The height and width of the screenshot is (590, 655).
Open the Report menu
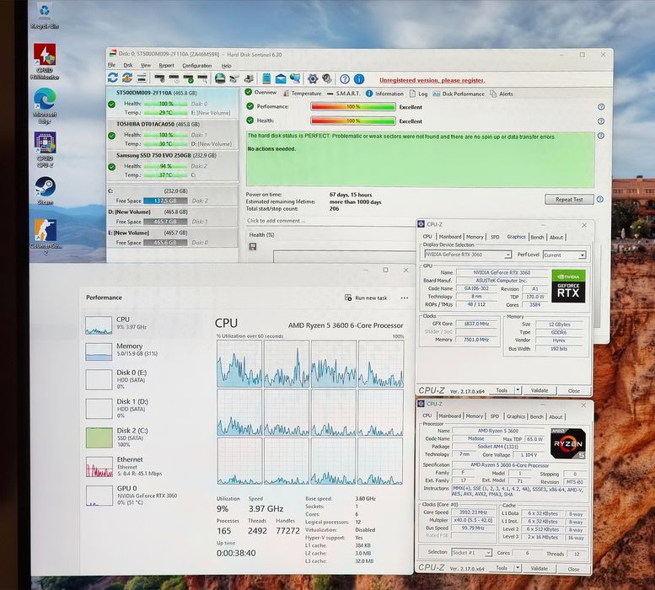click(x=166, y=66)
